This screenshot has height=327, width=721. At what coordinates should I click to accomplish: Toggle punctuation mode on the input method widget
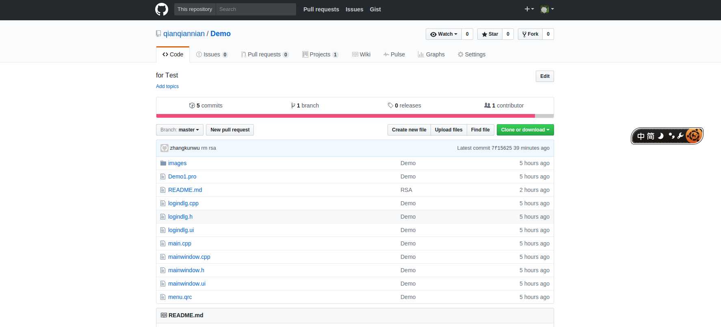671,136
